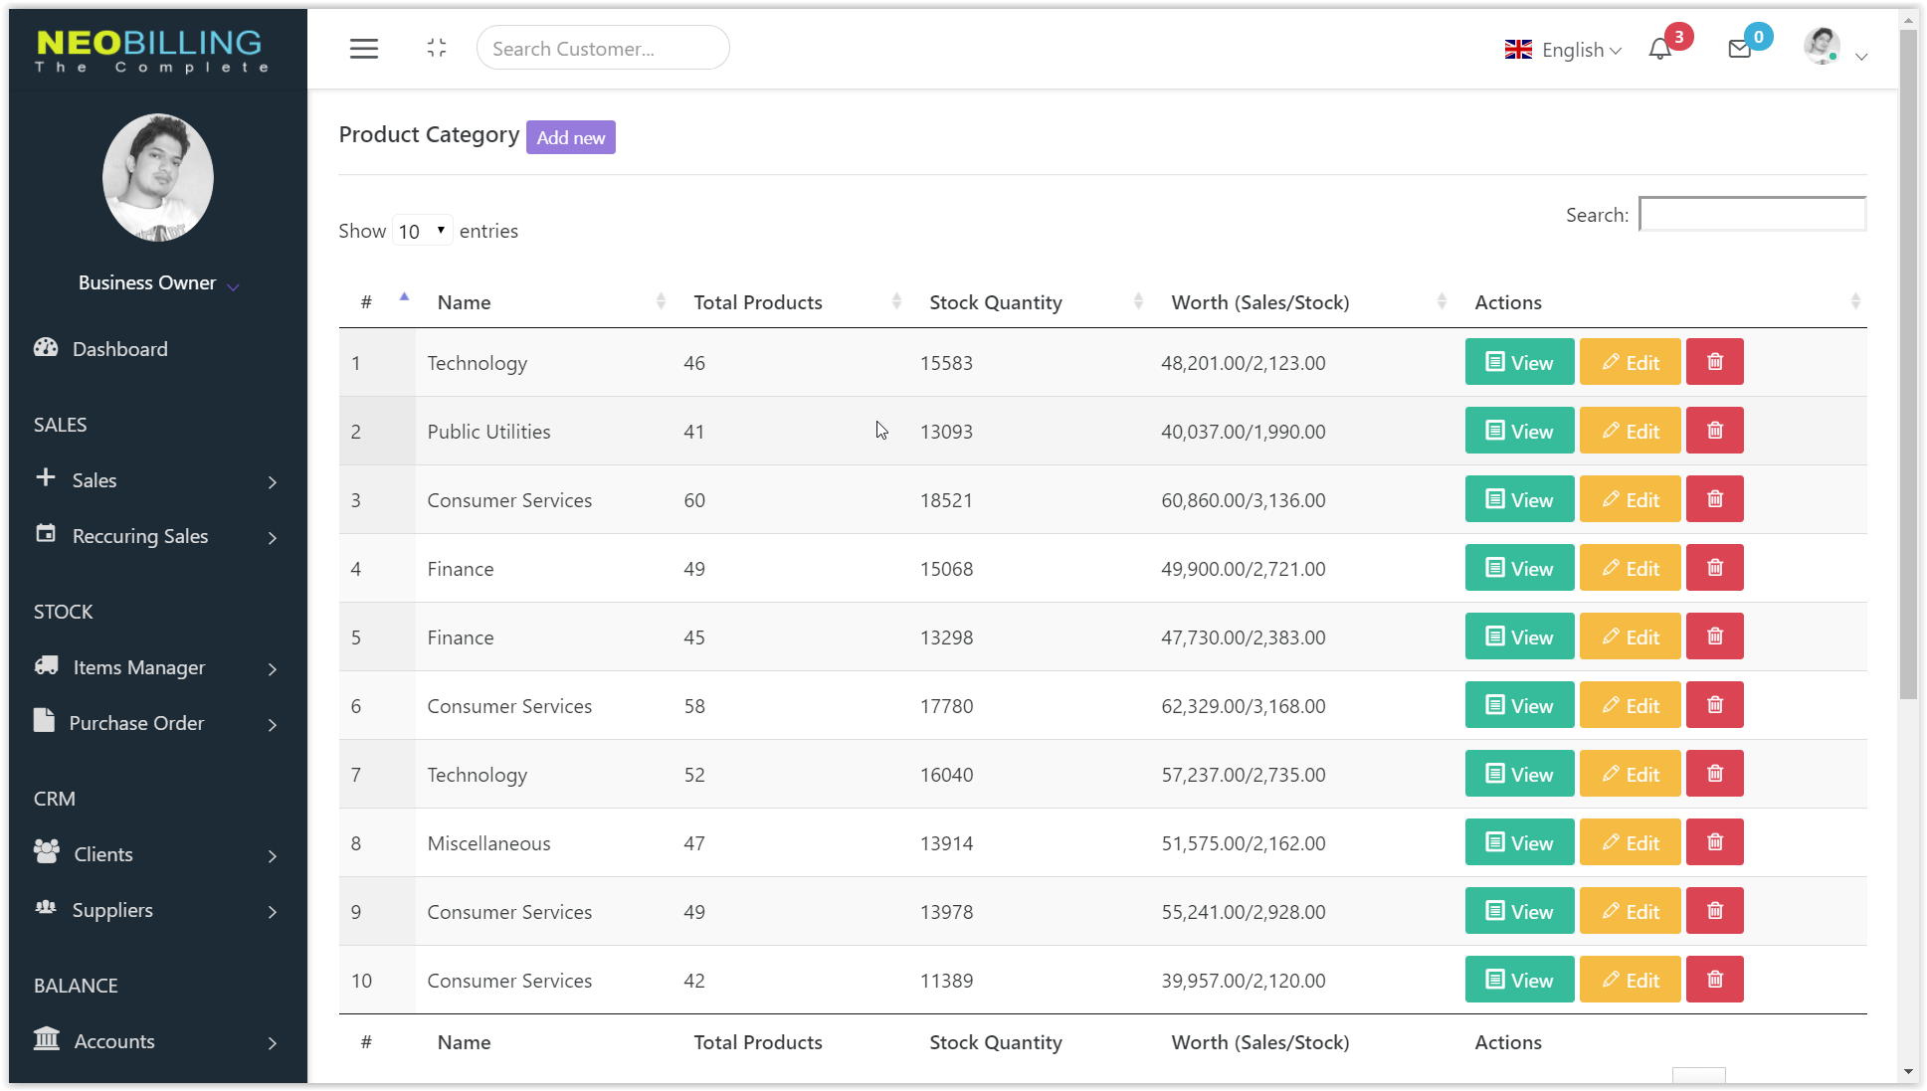Sort table by Stock Quantity column

pos(995,302)
